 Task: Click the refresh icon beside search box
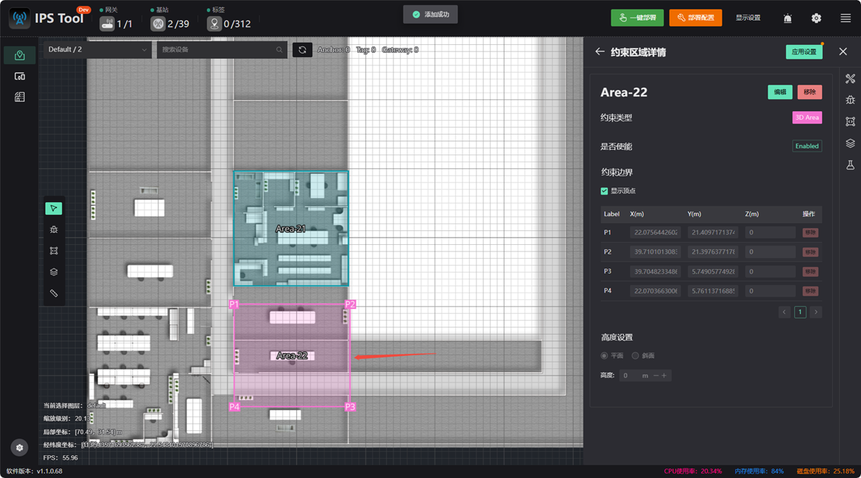pos(302,50)
